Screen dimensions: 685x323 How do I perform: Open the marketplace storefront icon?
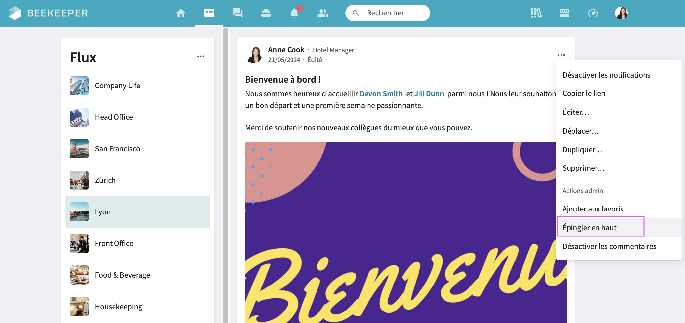point(564,13)
